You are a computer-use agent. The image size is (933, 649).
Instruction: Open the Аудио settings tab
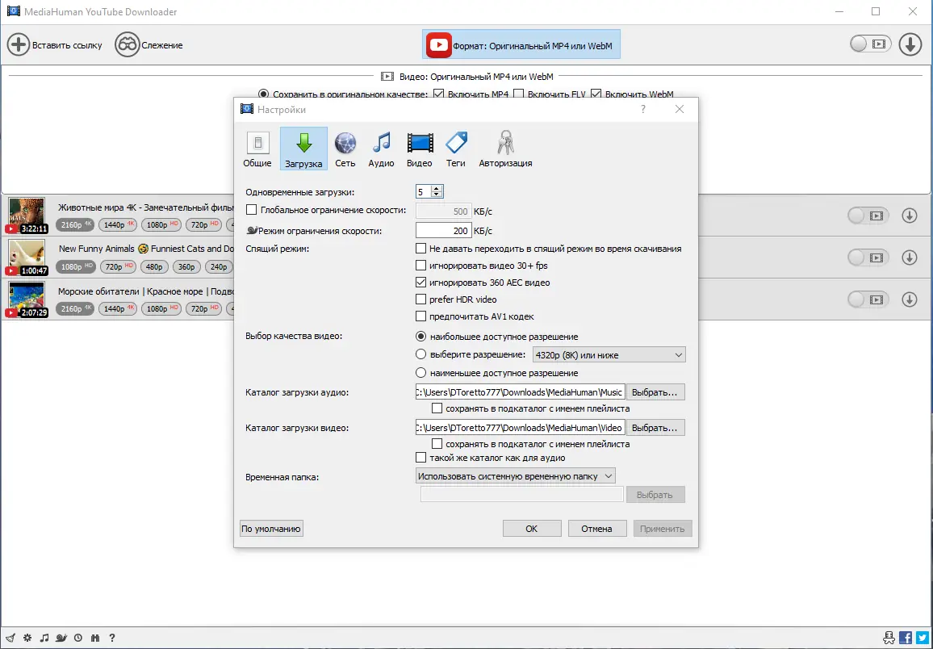(381, 149)
